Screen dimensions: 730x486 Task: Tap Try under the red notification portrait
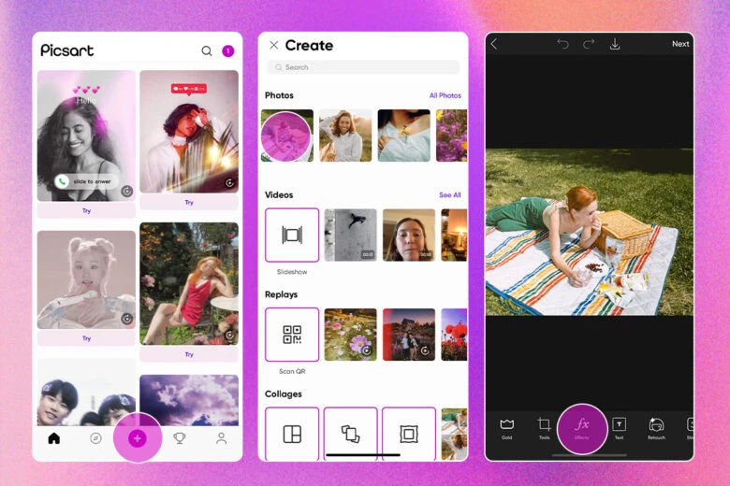(189, 202)
